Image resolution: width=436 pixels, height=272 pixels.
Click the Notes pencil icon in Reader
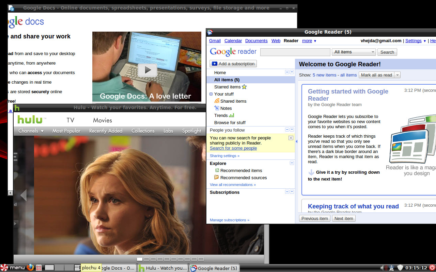[217, 108]
